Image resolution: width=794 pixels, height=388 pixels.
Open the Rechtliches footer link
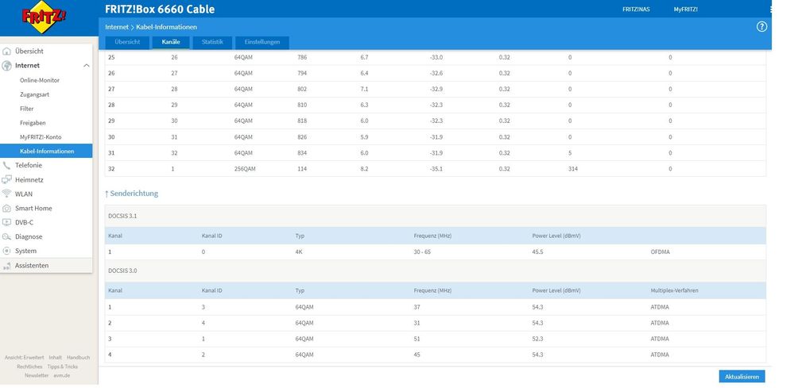click(x=29, y=367)
